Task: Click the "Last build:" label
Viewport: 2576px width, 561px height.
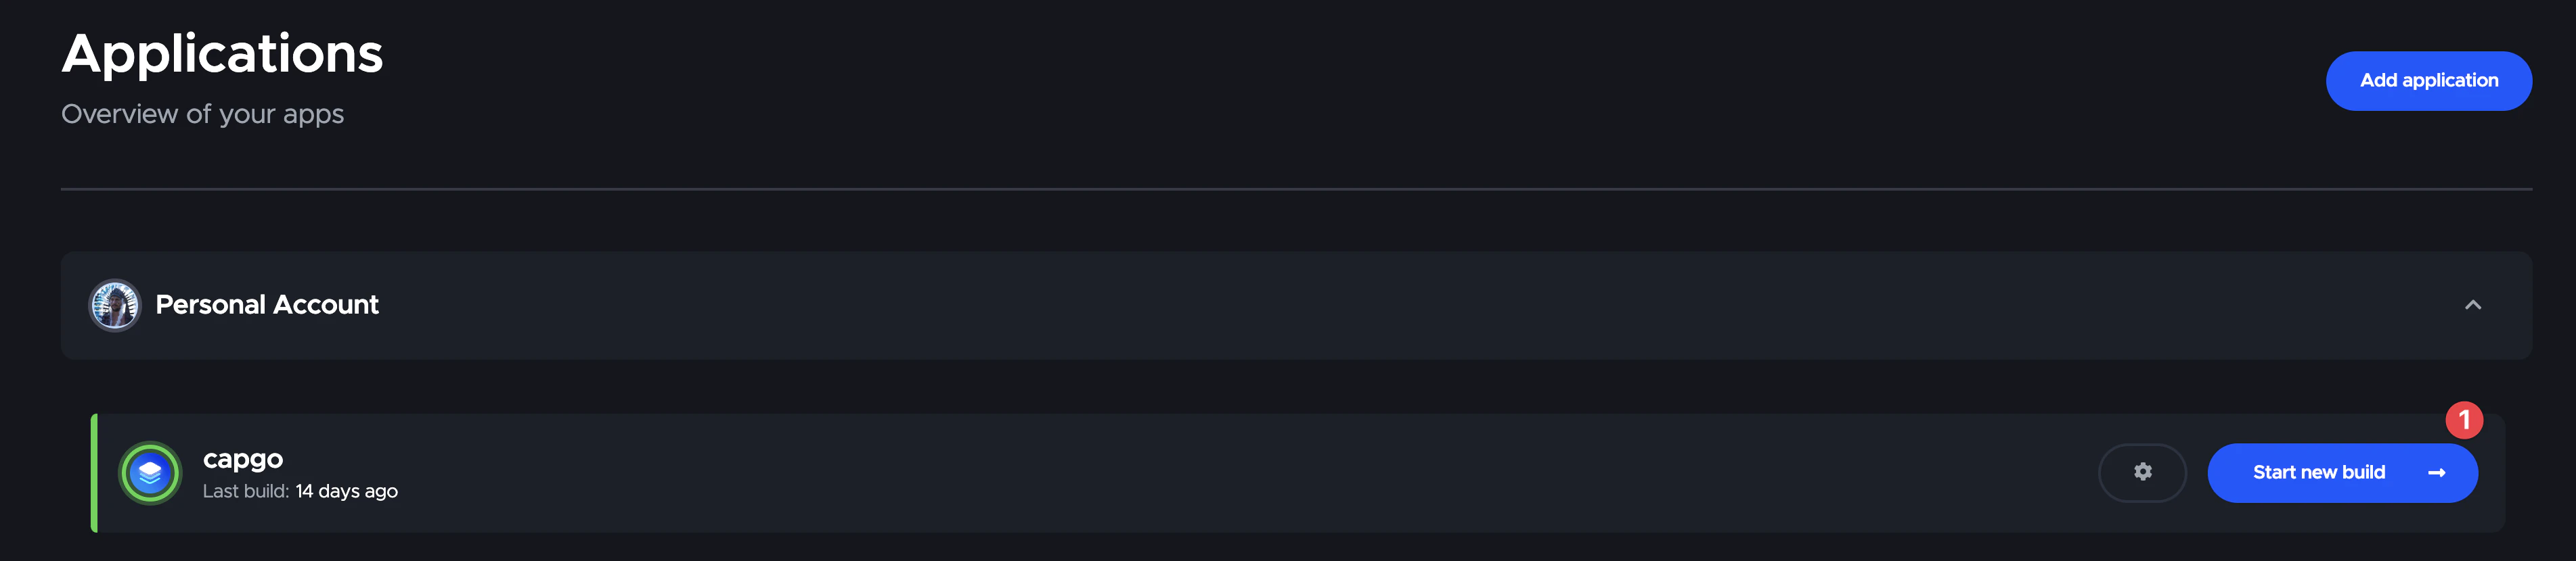Action: [245, 491]
